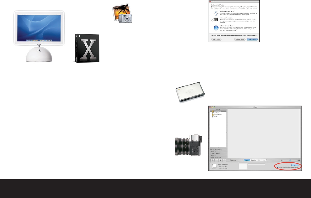Screen dimensions: 311x198
Task: Click the iPhoto window title bar
Action: tap(255, 107)
